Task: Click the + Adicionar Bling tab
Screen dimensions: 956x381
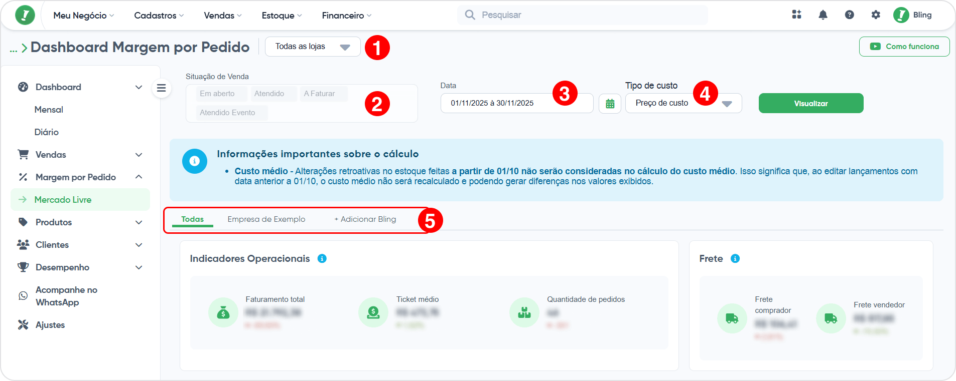Action: (365, 219)
